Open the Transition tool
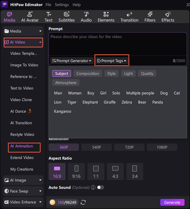Screen dimensions: 190x209 (129, 17)
